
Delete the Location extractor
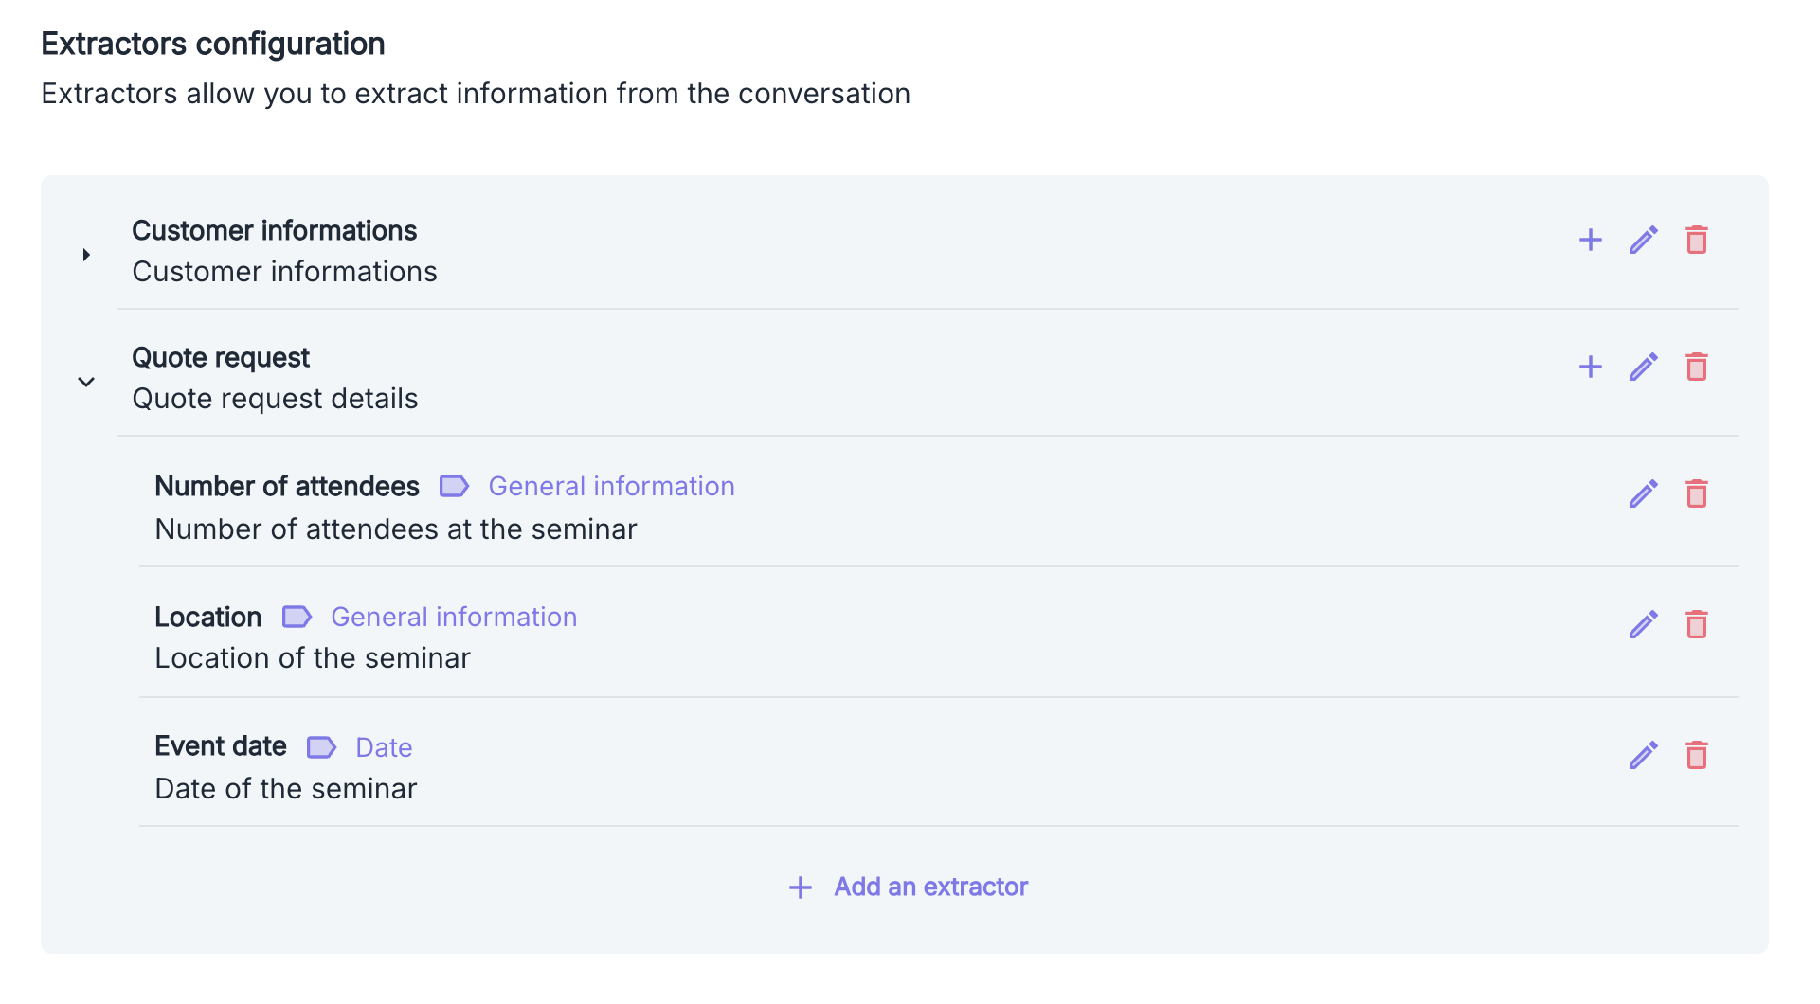pyautogui.click(x=1696, y=624)
